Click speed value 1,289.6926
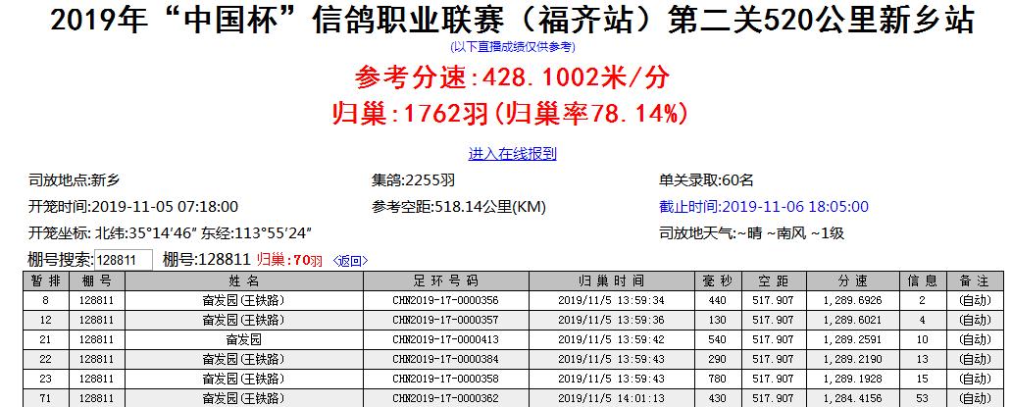The image size is (1012, 407). 852,300
